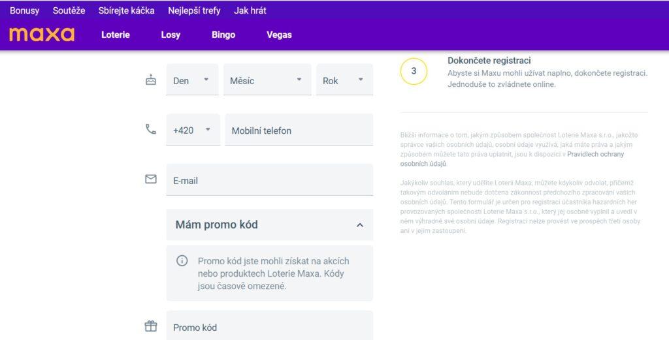
Task: Go to the Loterie section
Action: pos(116,35)
